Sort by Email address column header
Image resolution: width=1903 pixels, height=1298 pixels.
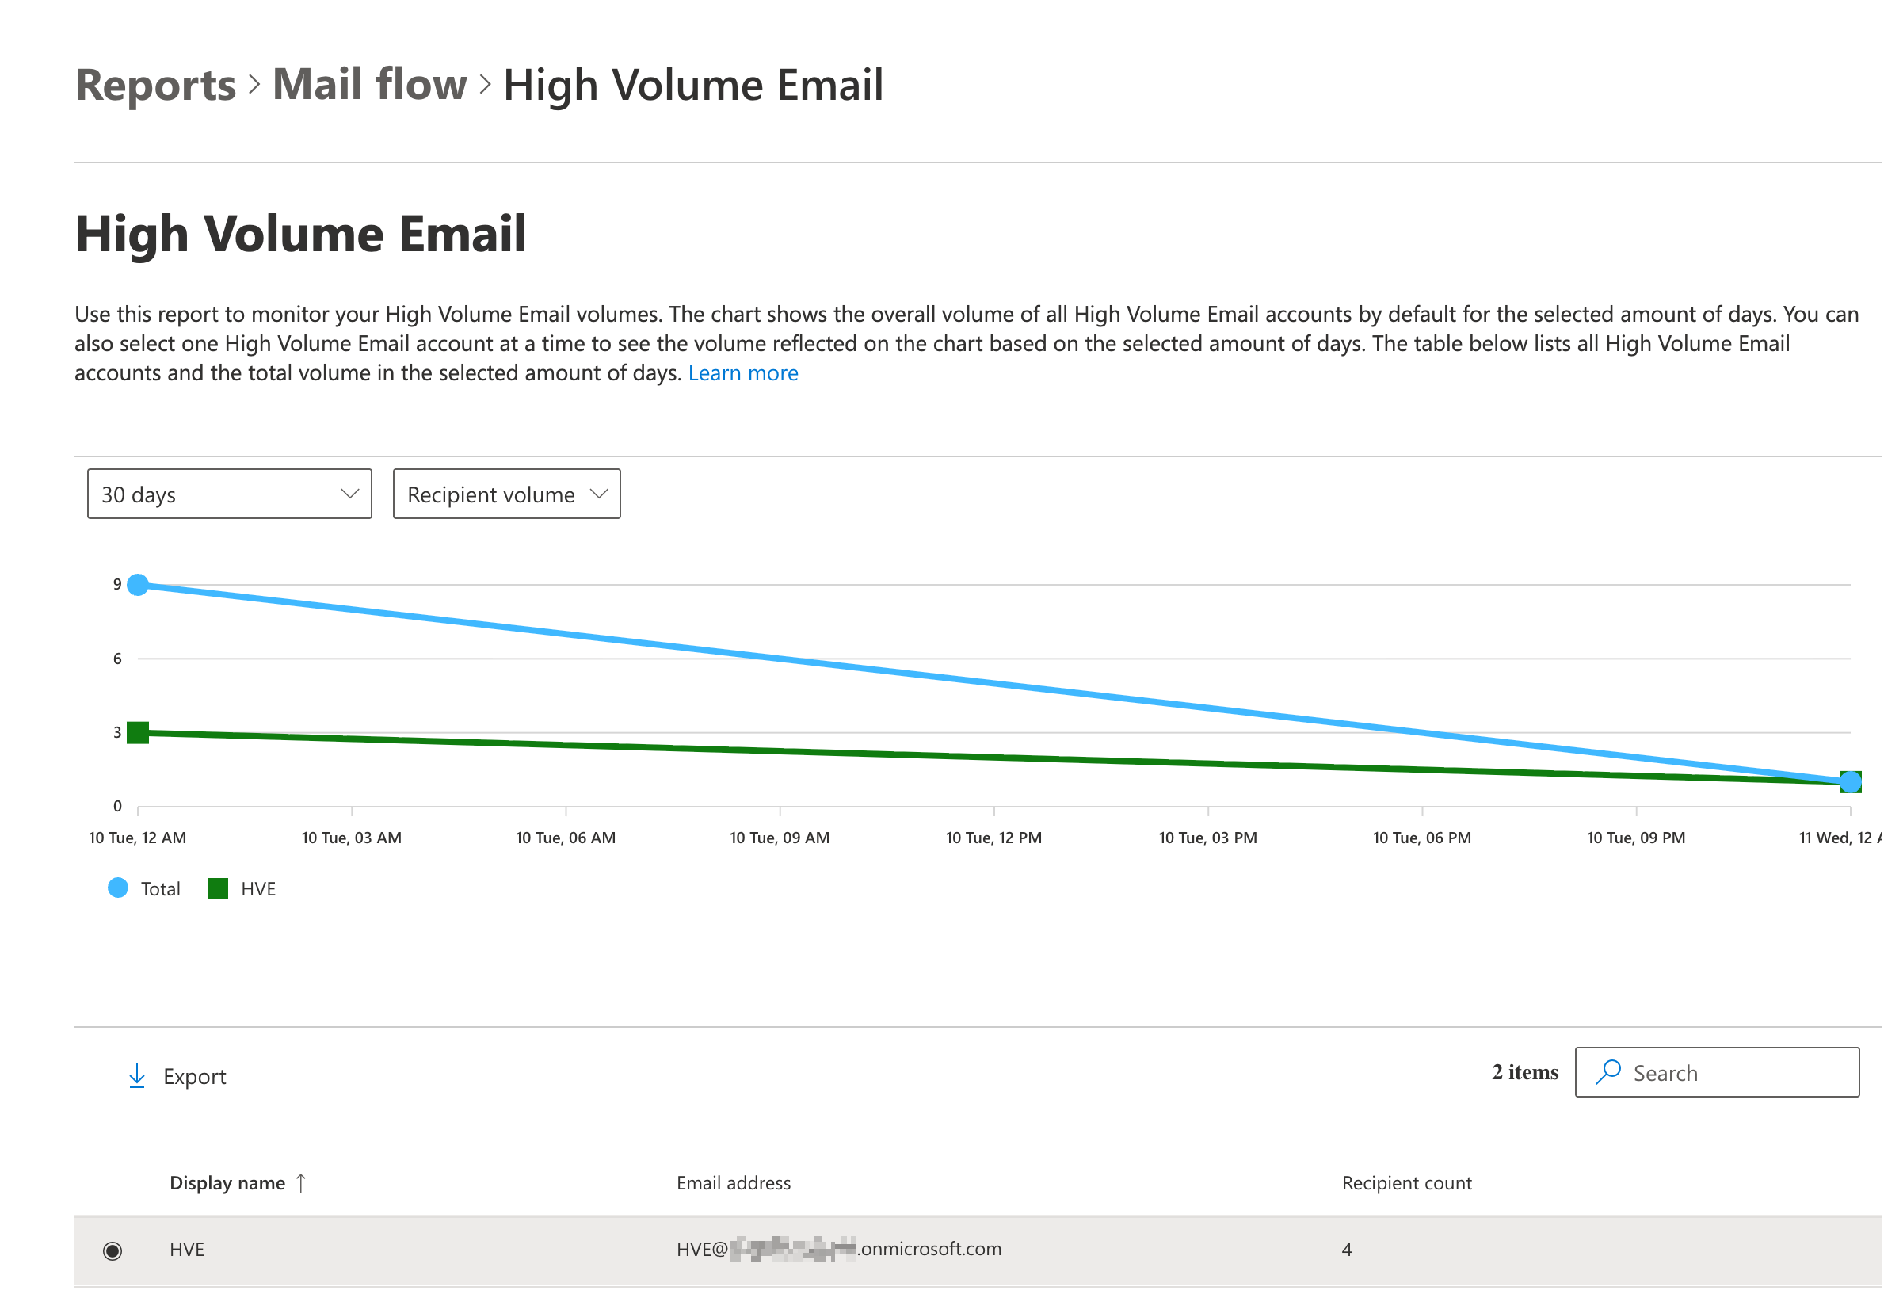[733, 1182]
